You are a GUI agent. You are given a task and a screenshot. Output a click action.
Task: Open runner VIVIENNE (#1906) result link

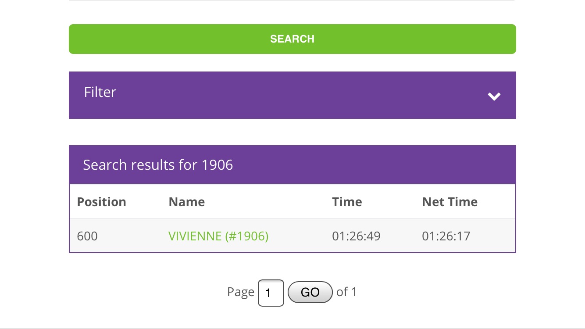pos(218,236)
